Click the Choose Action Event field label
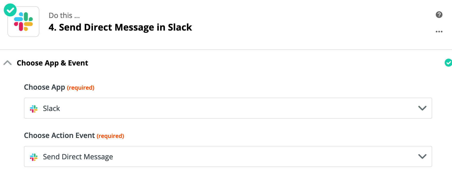Viewport: 452px width, 186px height. point(59,135)
